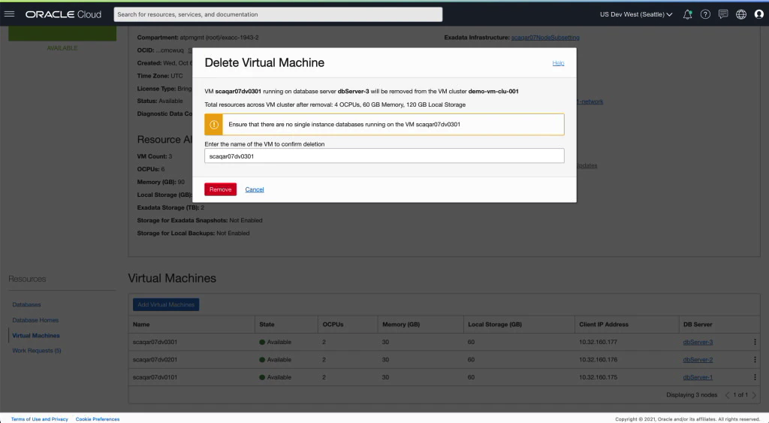The height and width of the screenshot is (423, 769).
Task: Click the OCPUs column header
Action: (333, 325)
